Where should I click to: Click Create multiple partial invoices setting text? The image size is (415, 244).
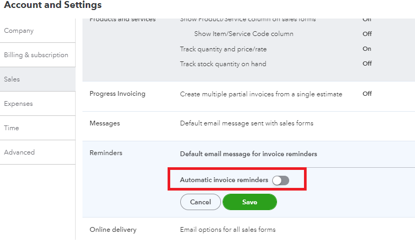(x=261, y=94)
